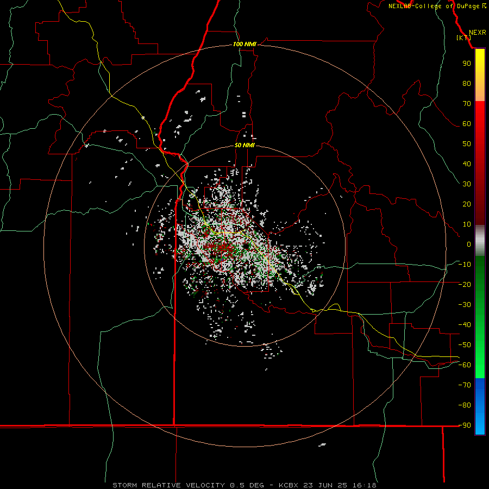489x489 pixels.
Task: Click the 50 NMI range ring label
Action: (244, 145)
